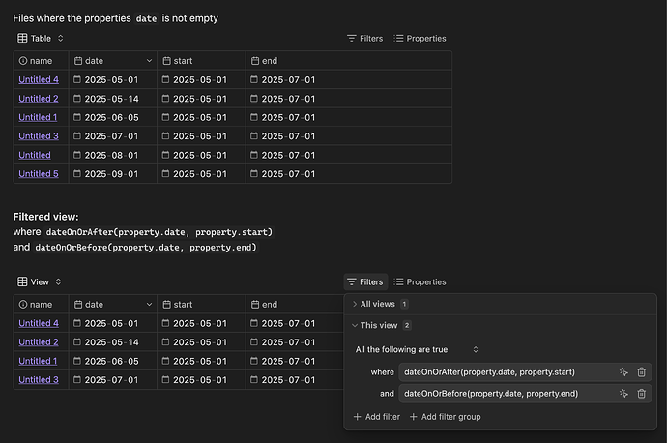Open Properties in the top Table view

tap(420, 39)
